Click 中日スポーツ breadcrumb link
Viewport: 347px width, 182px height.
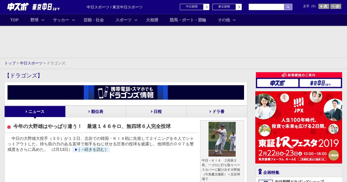click(31, 63)
